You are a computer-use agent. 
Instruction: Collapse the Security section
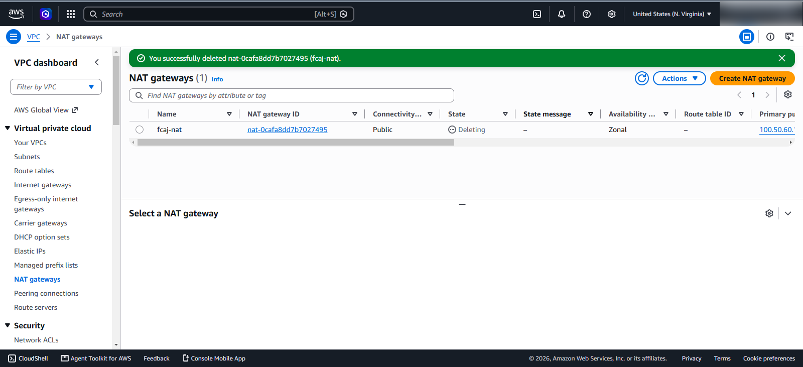tap(8, 325)
